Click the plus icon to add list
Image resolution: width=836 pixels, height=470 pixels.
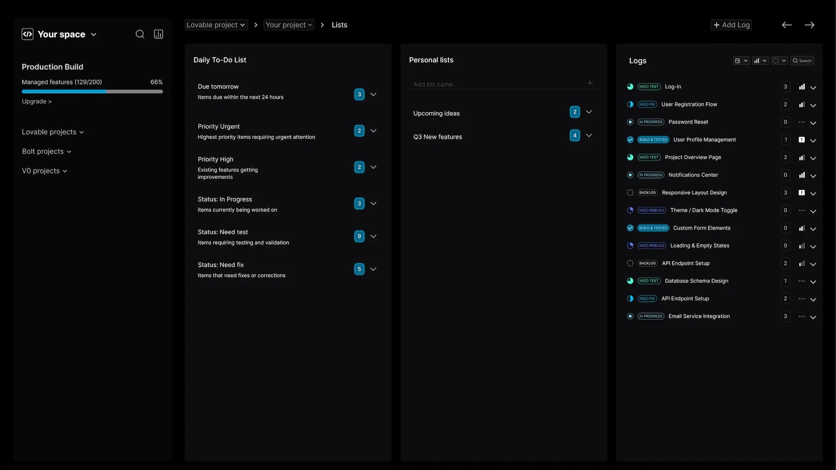pos(590,83)
